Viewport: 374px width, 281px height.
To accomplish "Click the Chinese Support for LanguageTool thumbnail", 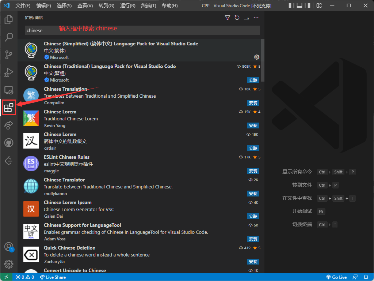I will pyautogui.click(x=31, y=232).
